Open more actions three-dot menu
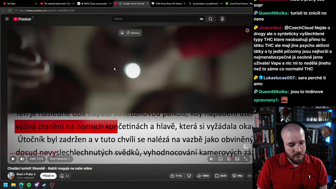 [249, 176]
